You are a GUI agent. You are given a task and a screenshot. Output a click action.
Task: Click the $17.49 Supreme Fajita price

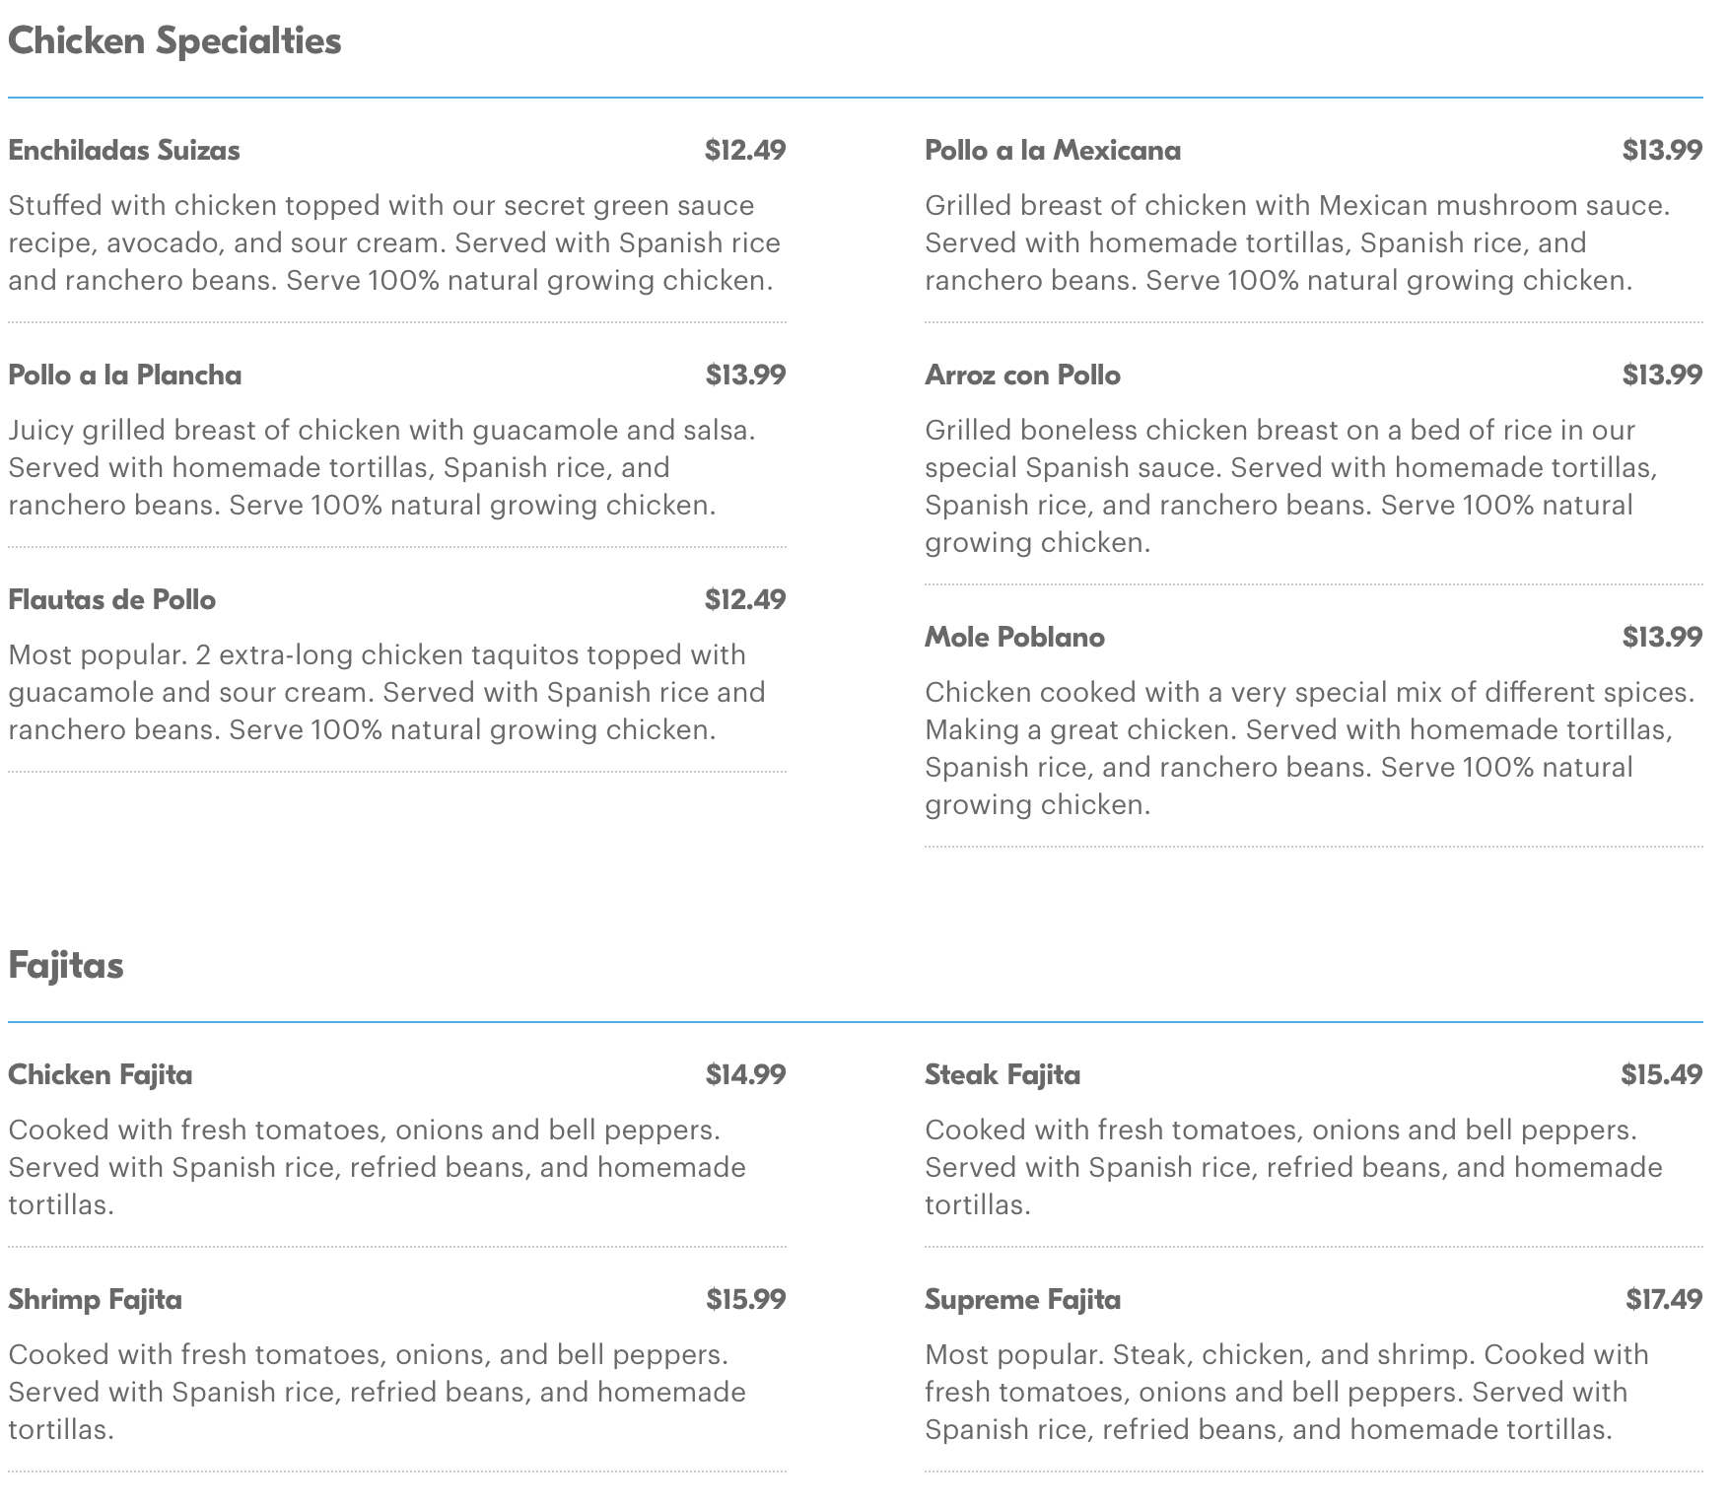pos(1664,1299)
